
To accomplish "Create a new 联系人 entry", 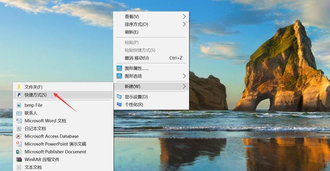I will click(x=63, y=113).
